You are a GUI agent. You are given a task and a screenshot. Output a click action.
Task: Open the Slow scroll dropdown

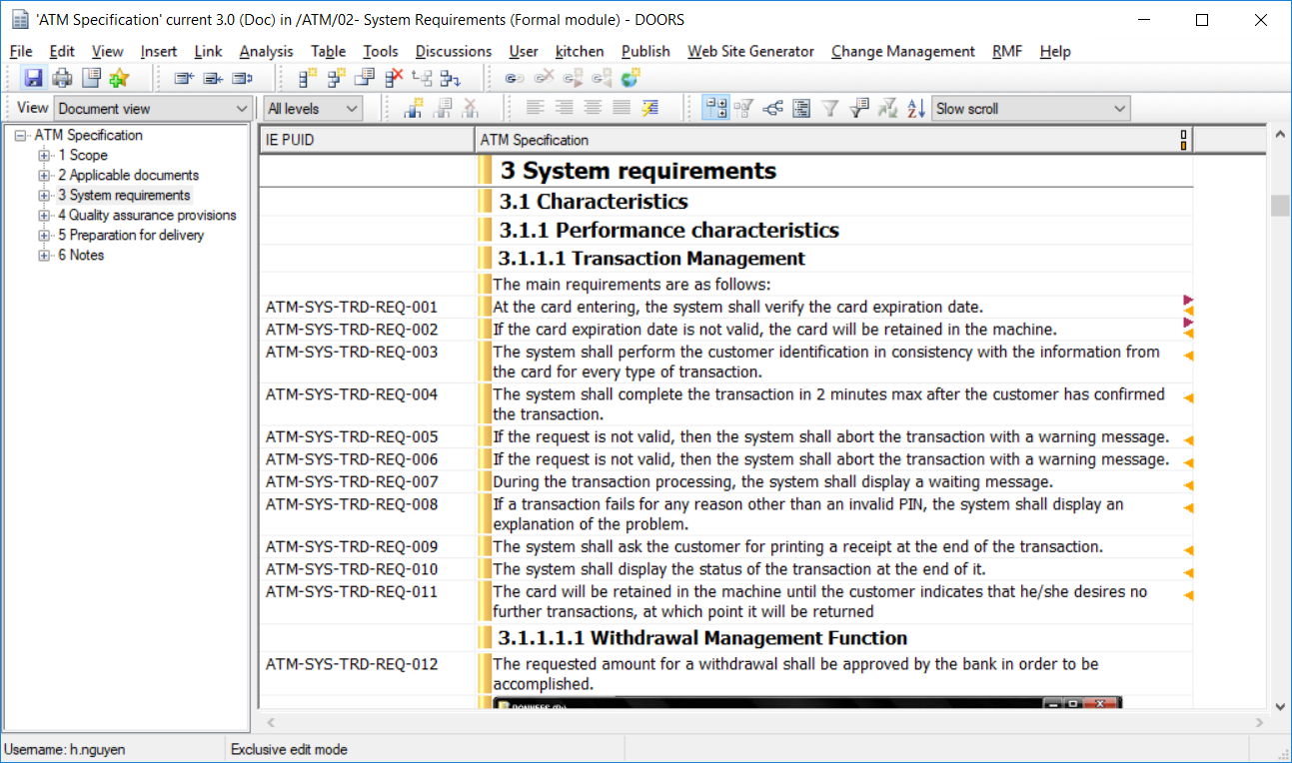click(1030, 108)
